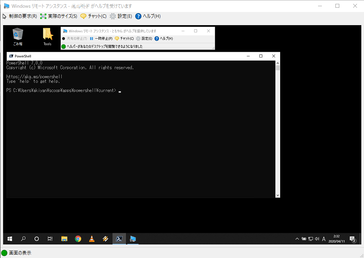
Task: Launch VLC media player from the taskbar
Action: (92, 239)
